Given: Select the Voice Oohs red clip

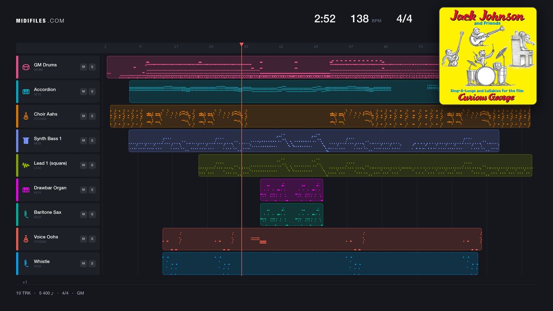Looking at the screenshot, I should click(322, 239).
